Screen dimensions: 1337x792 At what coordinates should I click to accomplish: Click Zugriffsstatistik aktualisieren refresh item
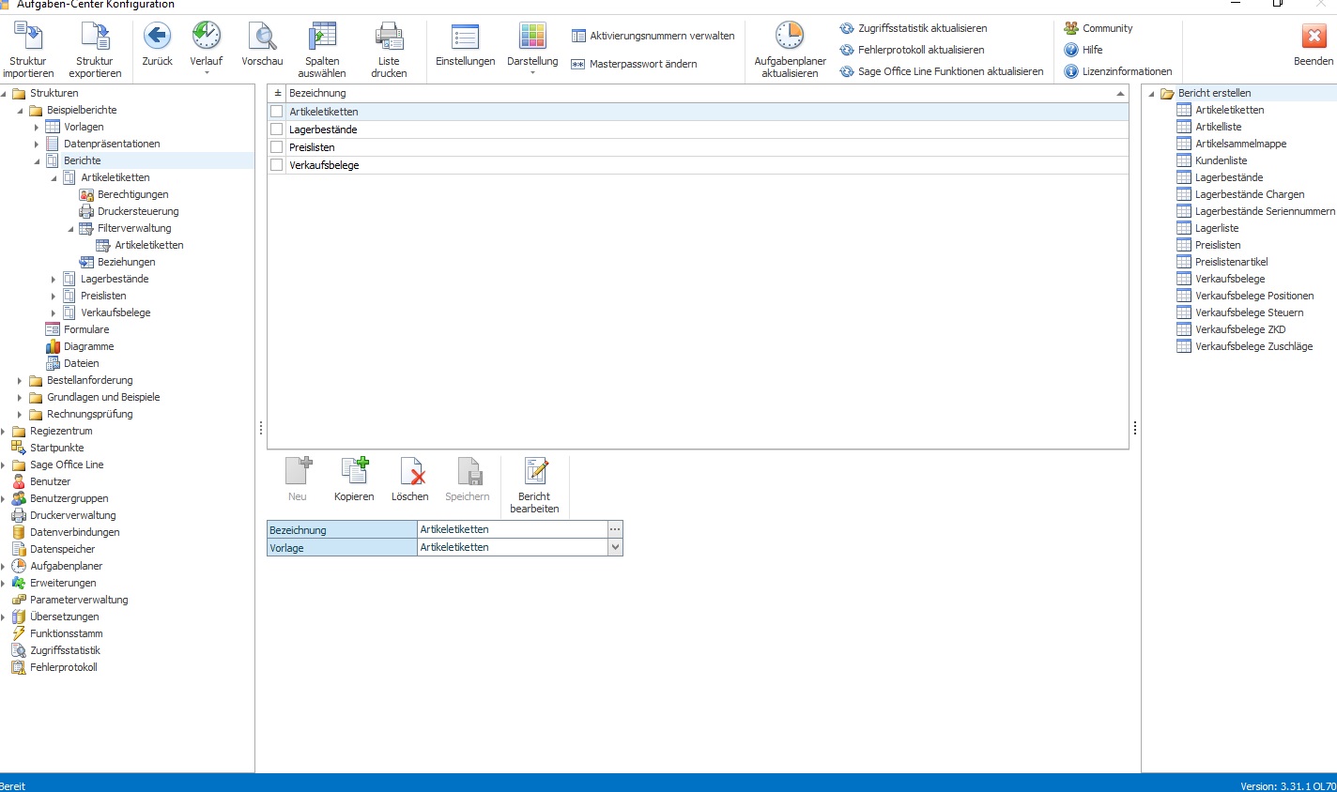click(913, 28)
